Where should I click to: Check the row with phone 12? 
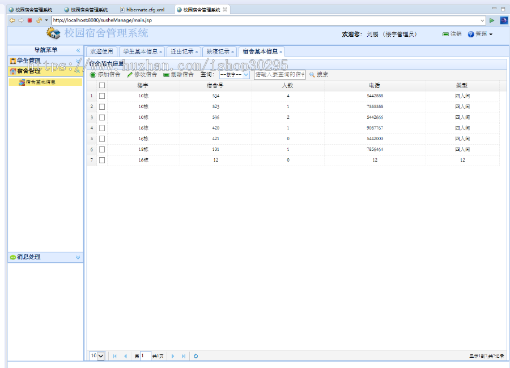102,161
